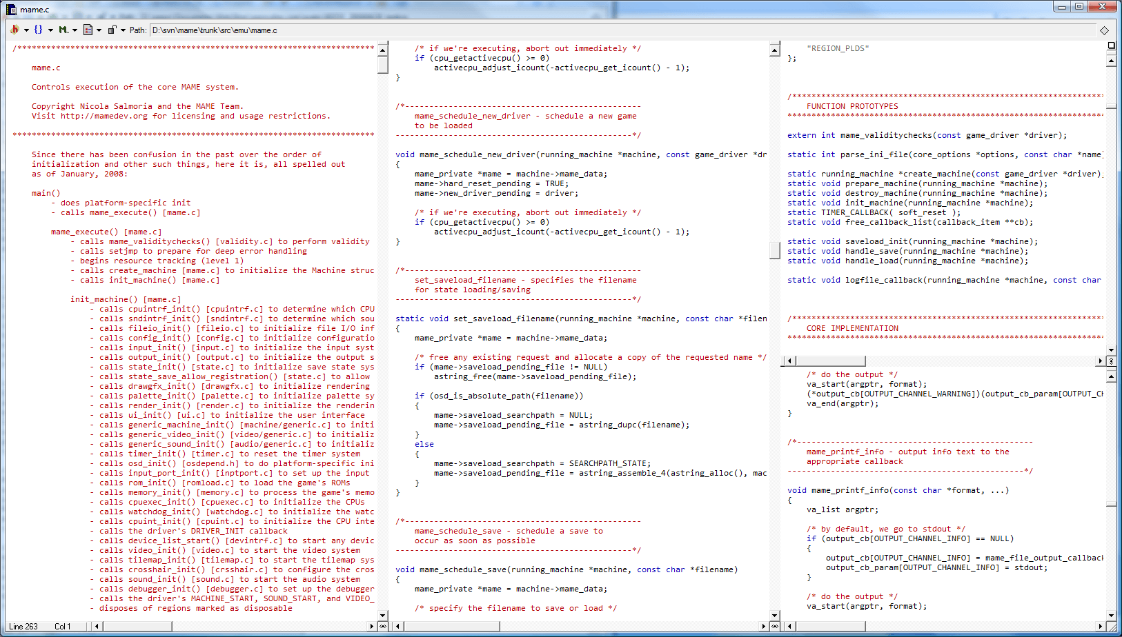This screenshot has height=637, width=1122.
Task: Click the document list icon in toolbar
Action: tap(88, 30)
